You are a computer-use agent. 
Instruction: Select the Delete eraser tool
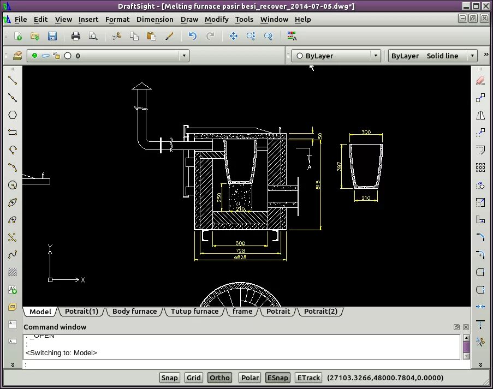click(480, 80)
